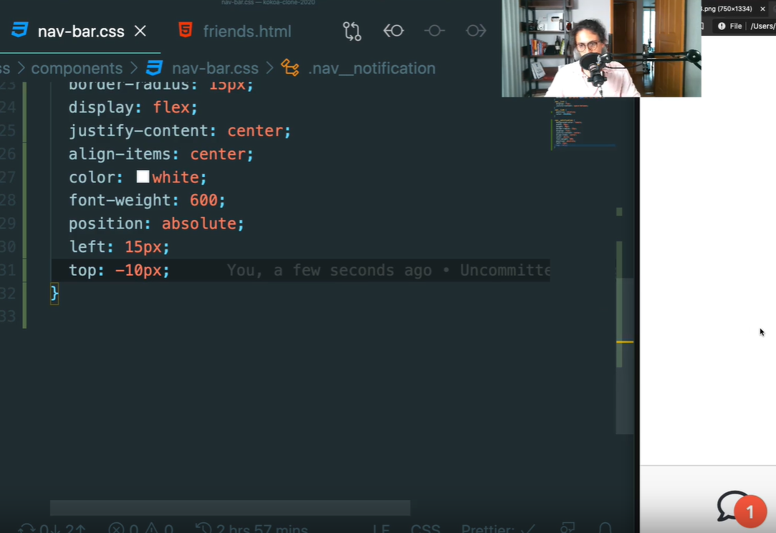Open the errors count in status bar
Screen dimensions: 776x533
click(x=124, y=529)
